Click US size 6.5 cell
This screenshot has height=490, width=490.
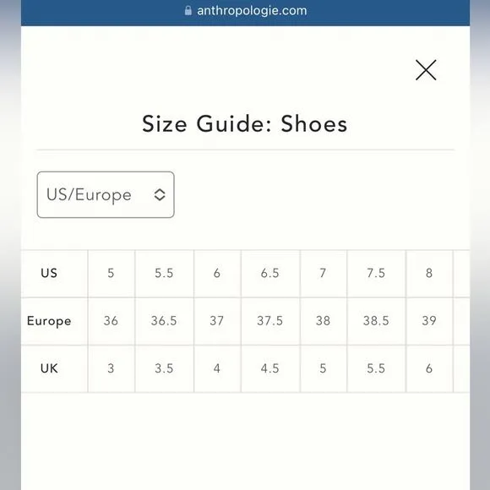coord(270,274)
